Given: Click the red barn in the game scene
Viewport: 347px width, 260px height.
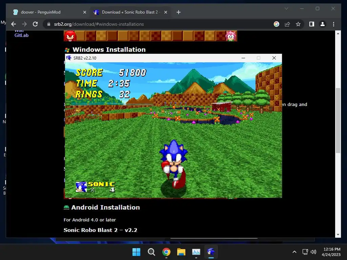Looking at the screenshot, I should tap(222, 107).
